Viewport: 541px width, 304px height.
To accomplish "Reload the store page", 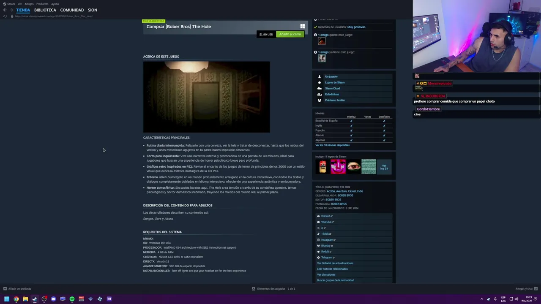I will [5, 16].
